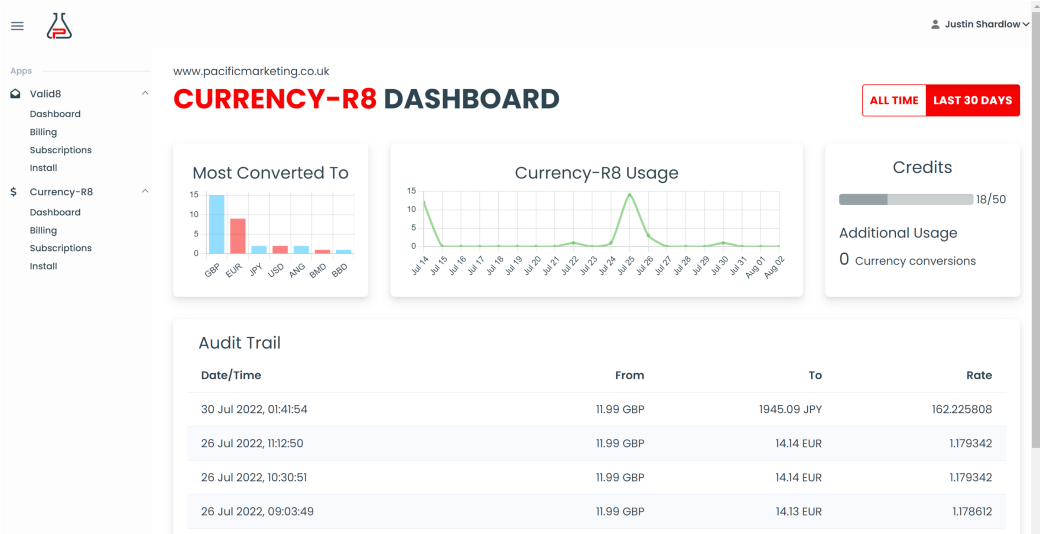Open the hamburger menu icon

17,26
